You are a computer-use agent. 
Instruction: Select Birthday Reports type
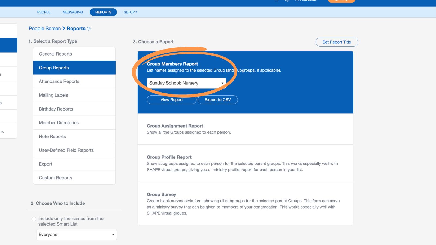coord(74,109)
